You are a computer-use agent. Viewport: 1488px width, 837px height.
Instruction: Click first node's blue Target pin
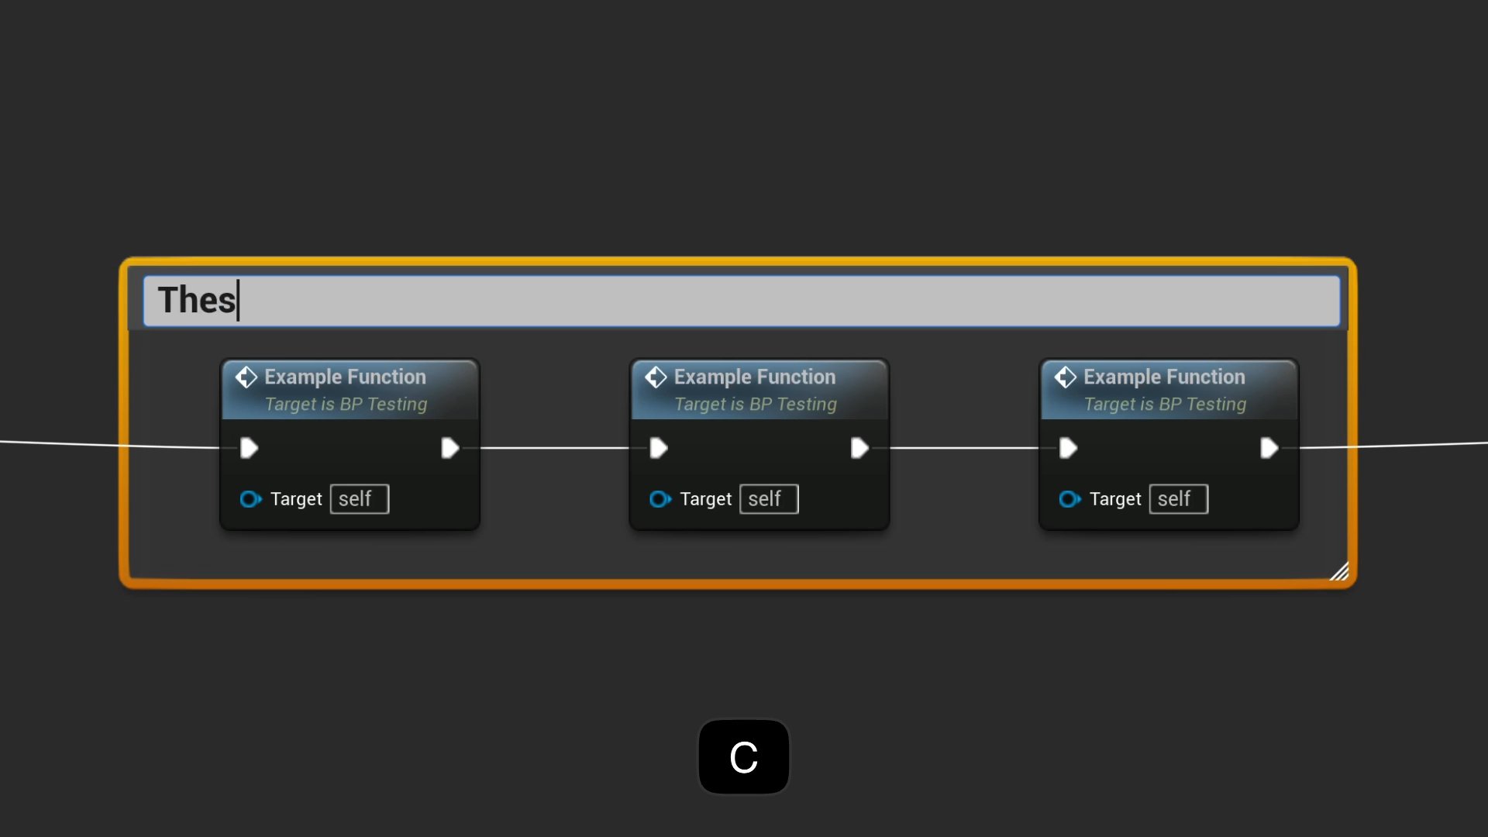pyautogui.click(x=250, y=499)
